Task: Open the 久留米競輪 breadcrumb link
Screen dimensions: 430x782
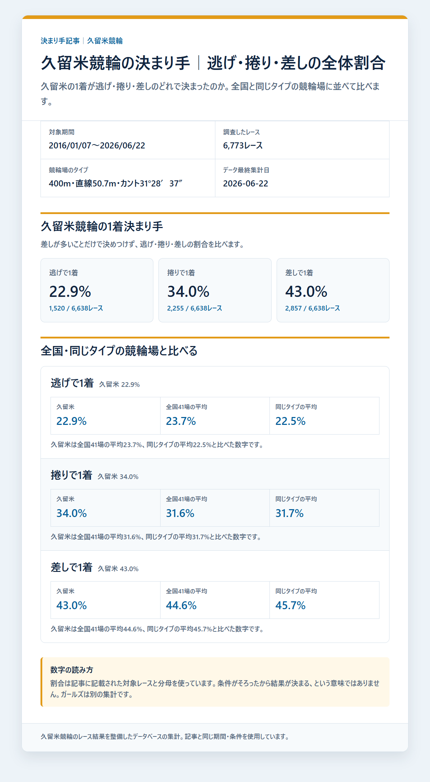Action: [105, 41]
